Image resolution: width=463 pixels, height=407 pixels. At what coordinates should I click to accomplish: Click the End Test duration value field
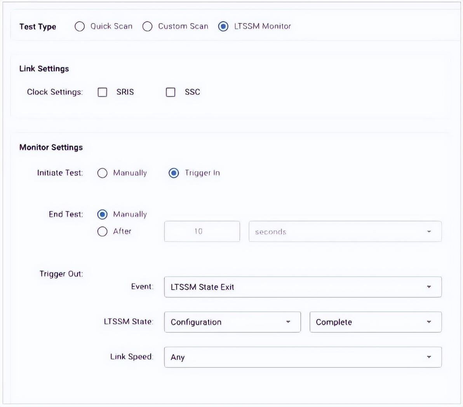point(202,231)
